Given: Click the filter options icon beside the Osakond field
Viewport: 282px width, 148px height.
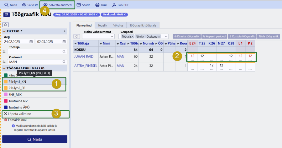Looking at the screenshot, I should coord(4,62).
